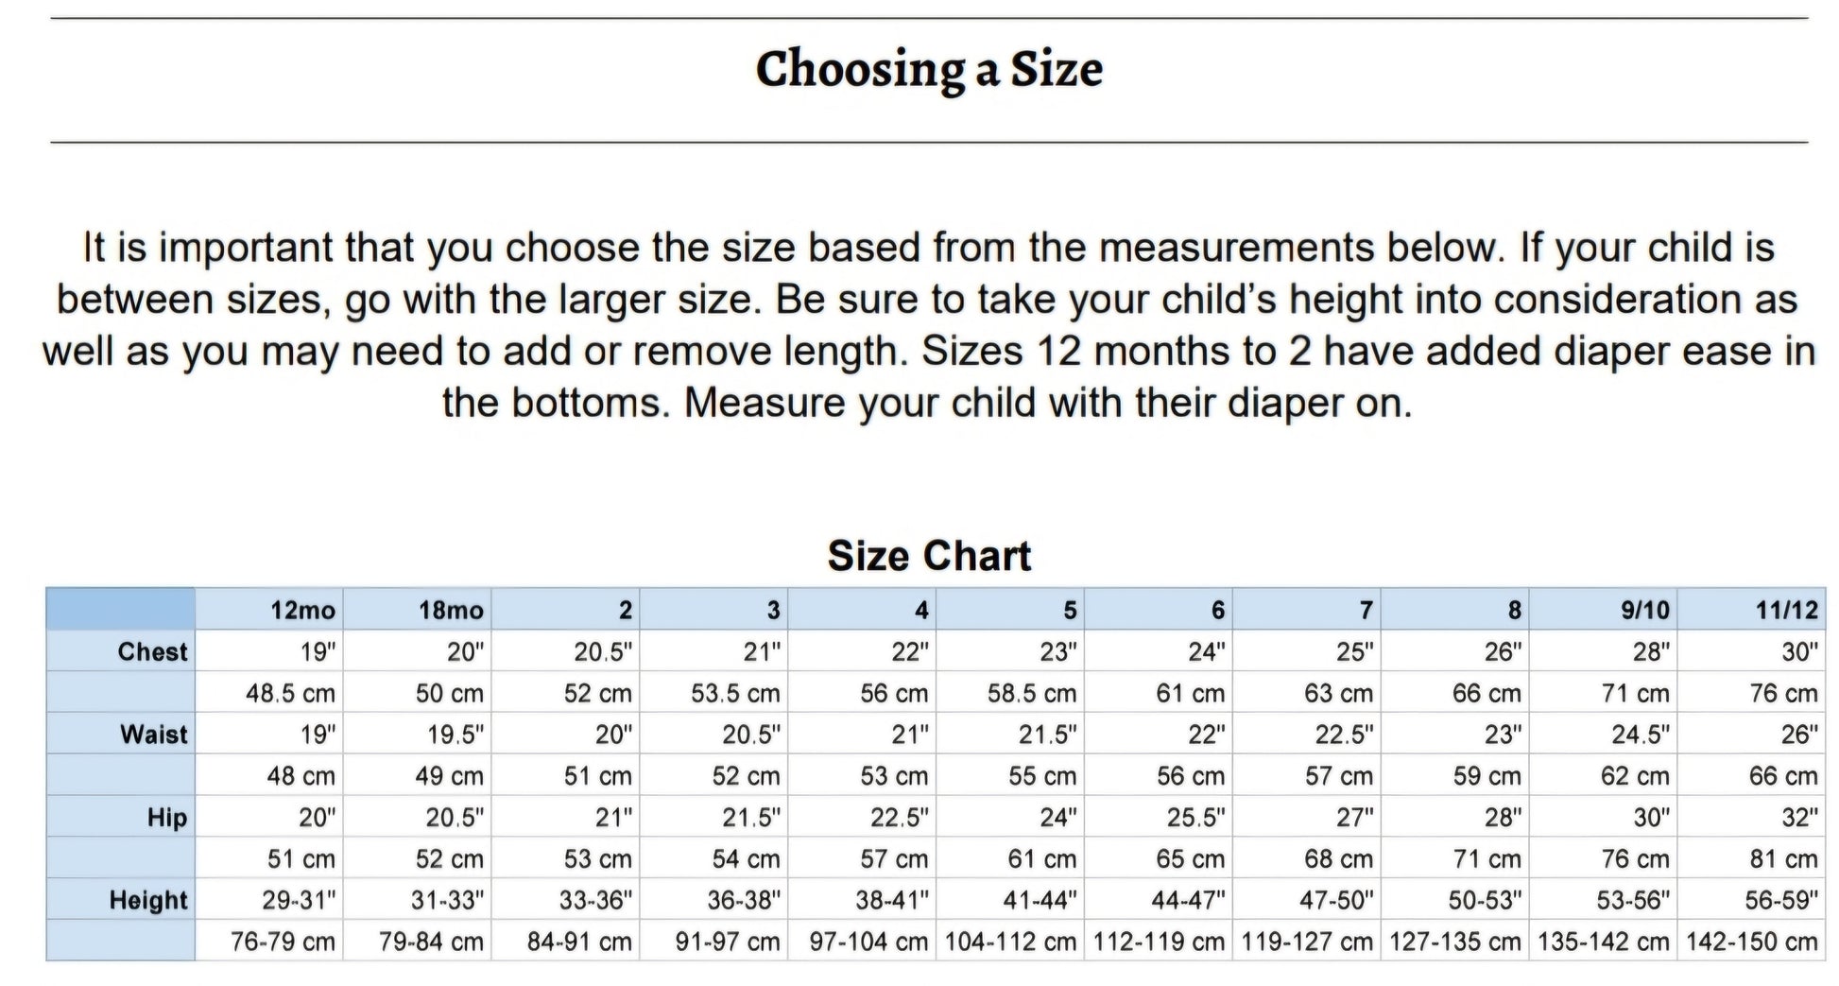This screenshot has width=1839, height=986.
Task: Click the blank top-left table corner cell
Action: [x=121, y=610]
